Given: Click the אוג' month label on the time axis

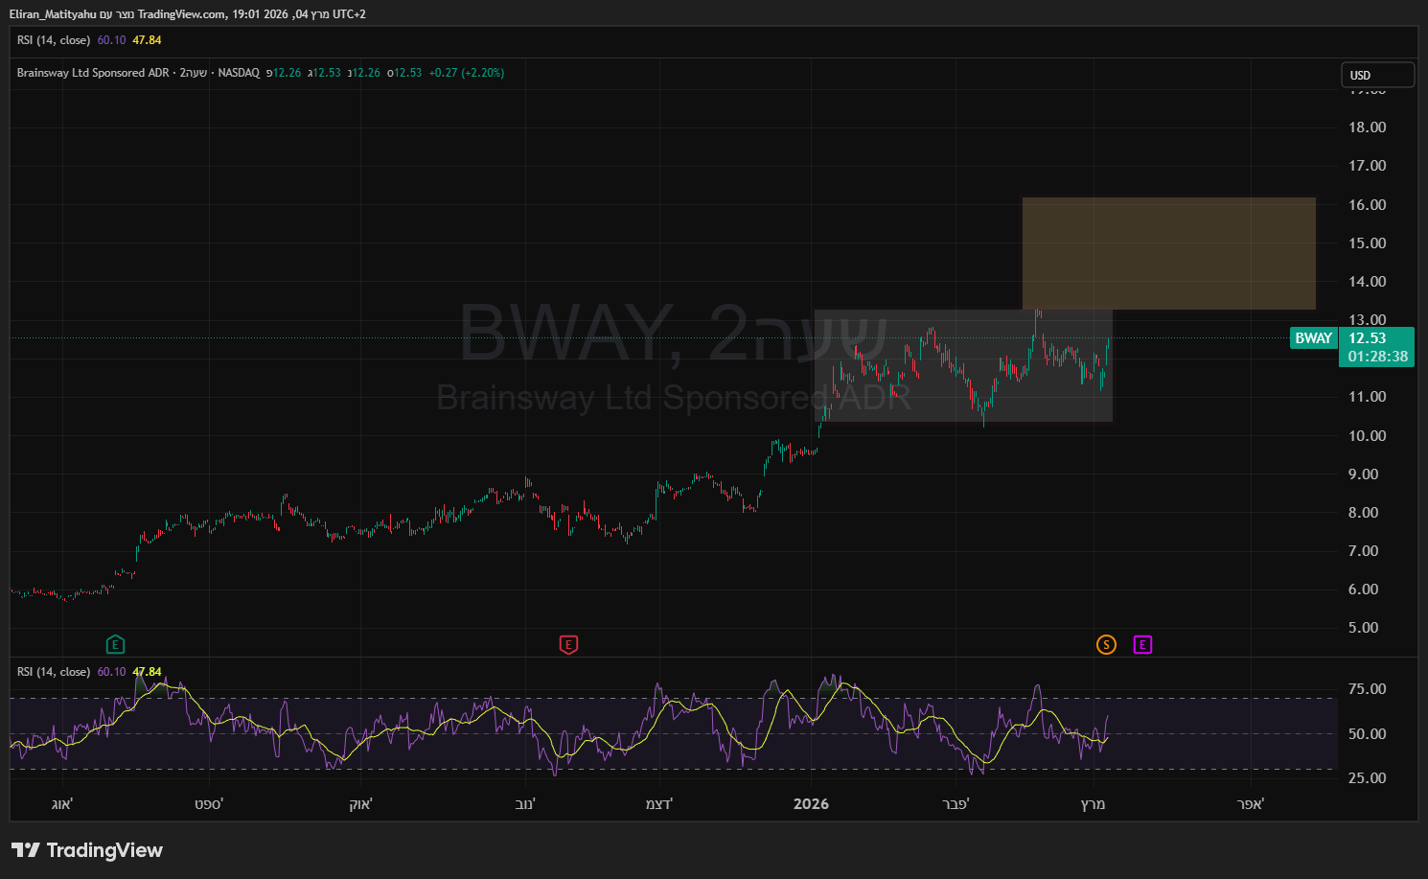Looking at the screenshot, I should pos(62,804).
